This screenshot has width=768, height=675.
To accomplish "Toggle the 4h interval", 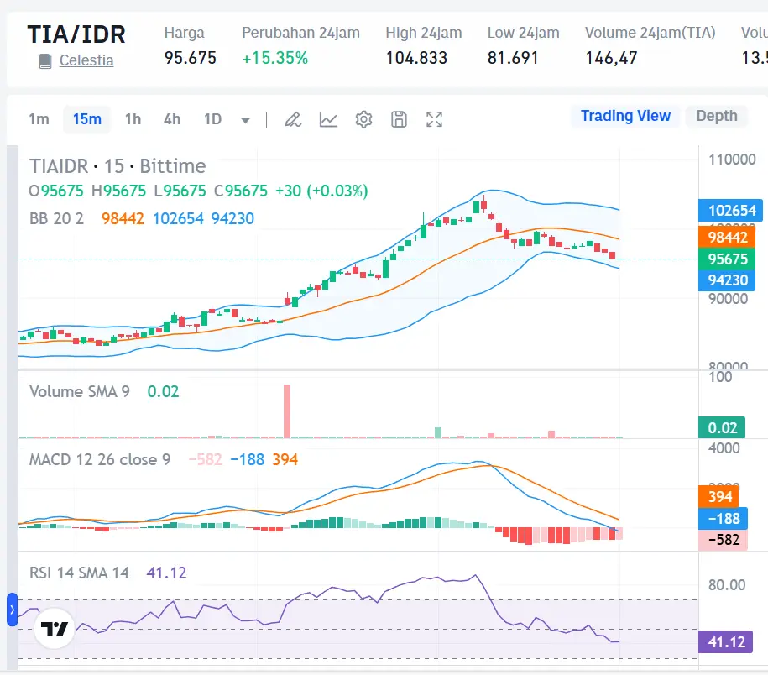I will (171, 119).
